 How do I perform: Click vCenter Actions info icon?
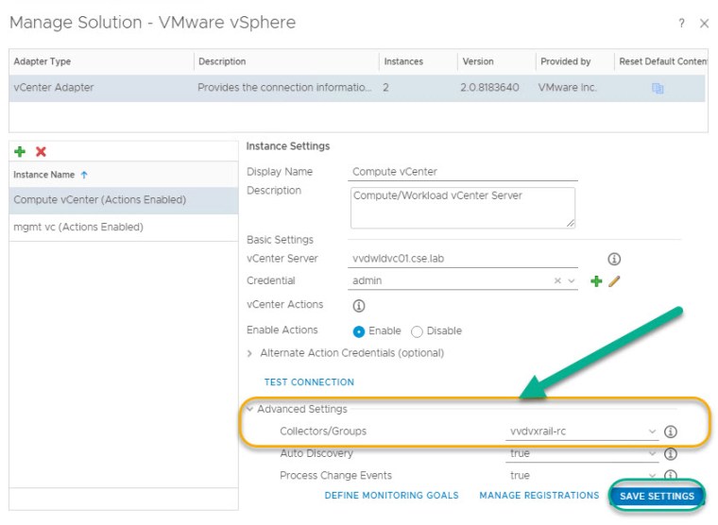358,306
